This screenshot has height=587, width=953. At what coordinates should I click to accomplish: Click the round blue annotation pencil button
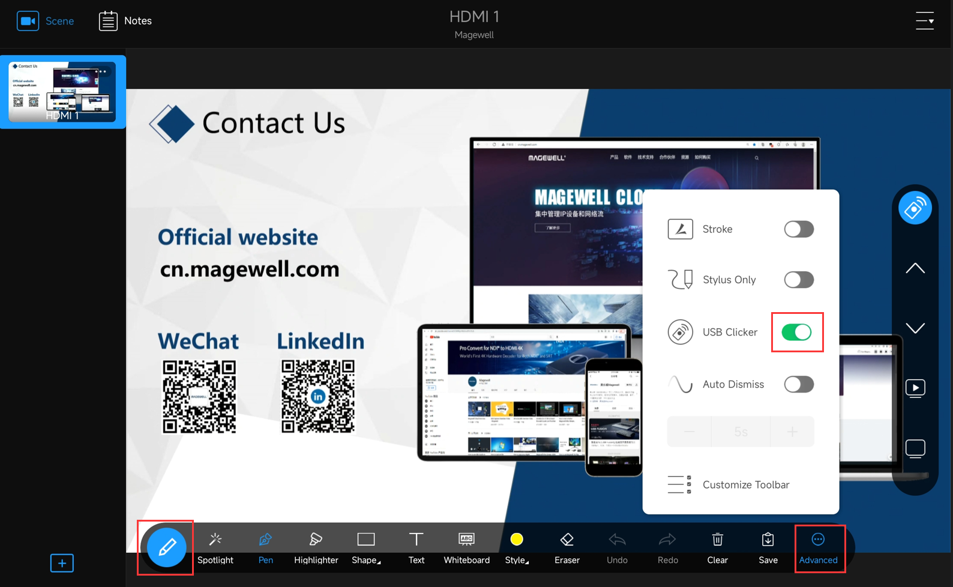pos(166,547)
